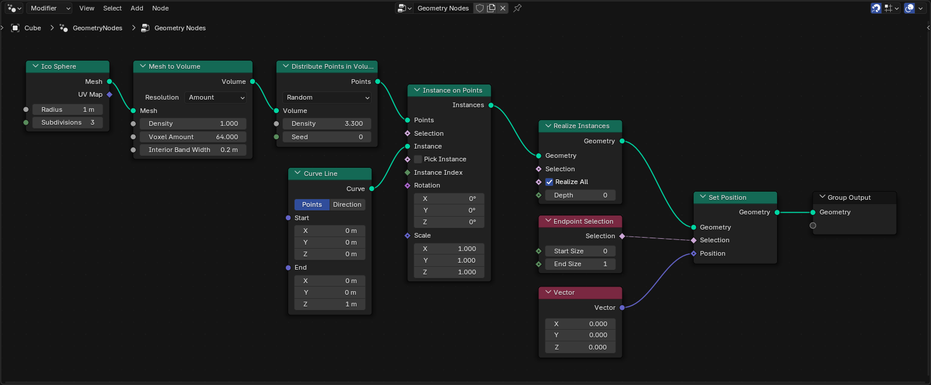Uncheck the Realize All checkbox
Screen dimensions: 931x385
pos(549,182)
